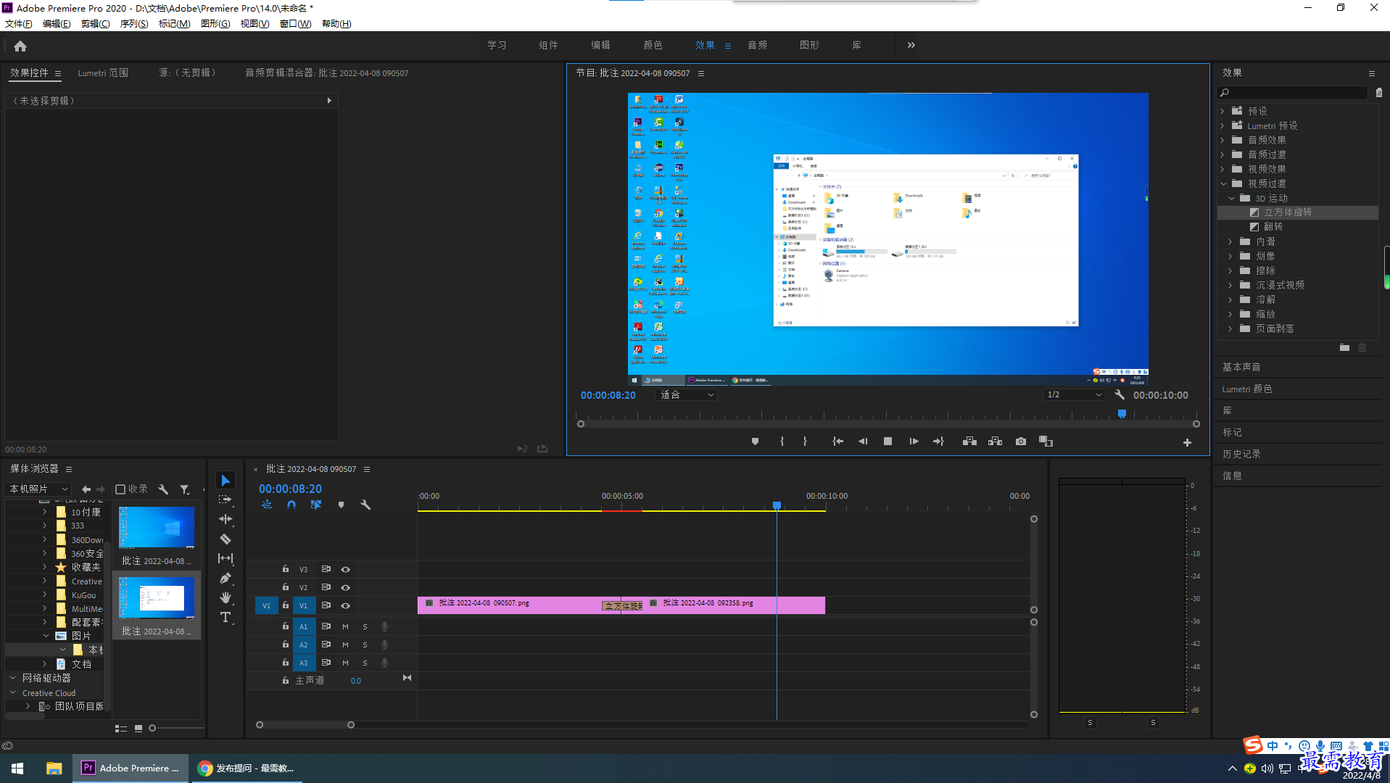
Task: Toggle V1 track output eye
Action: (x=346, y=605)
